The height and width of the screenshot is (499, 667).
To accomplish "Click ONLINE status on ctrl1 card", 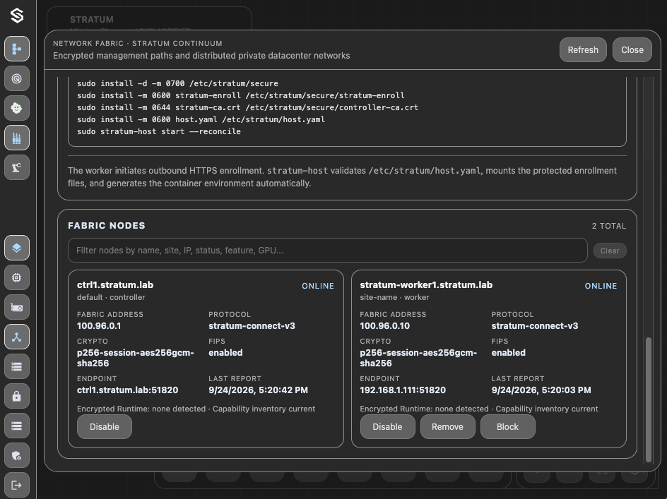I will point(318,286).
